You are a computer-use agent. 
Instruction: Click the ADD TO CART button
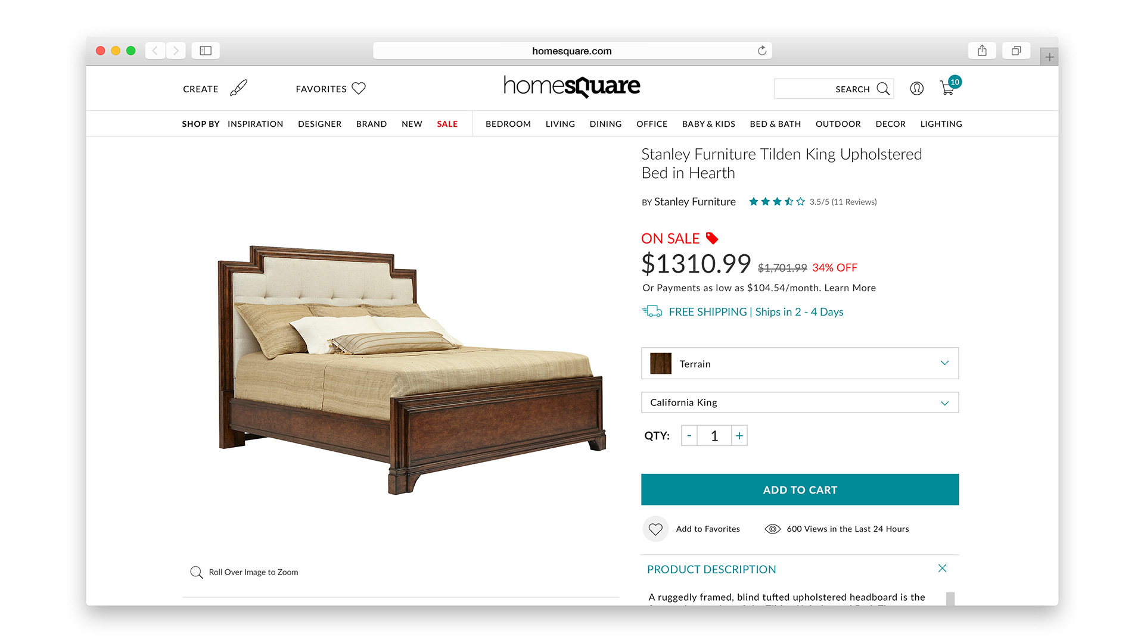pyautogui.click(x=800, y=489)
